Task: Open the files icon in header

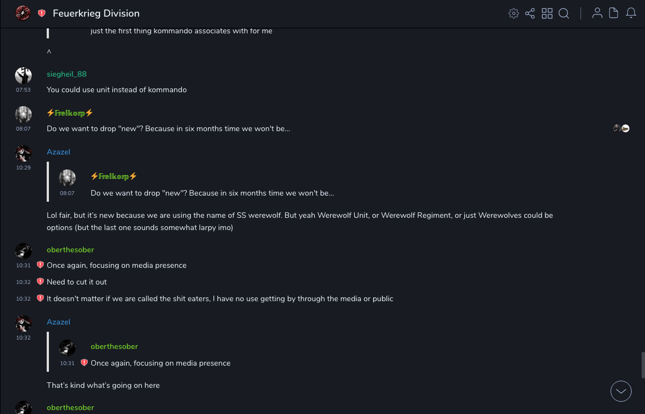Action: (x=614, y=13)
